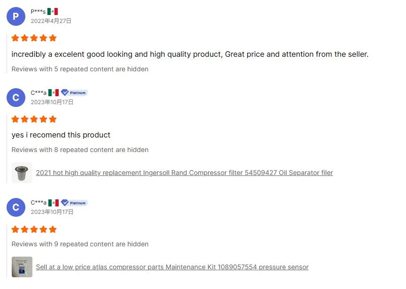Click the five-star rating of P***s review
Viewport: 406px width, 289px height.
(x=34, y=38)
